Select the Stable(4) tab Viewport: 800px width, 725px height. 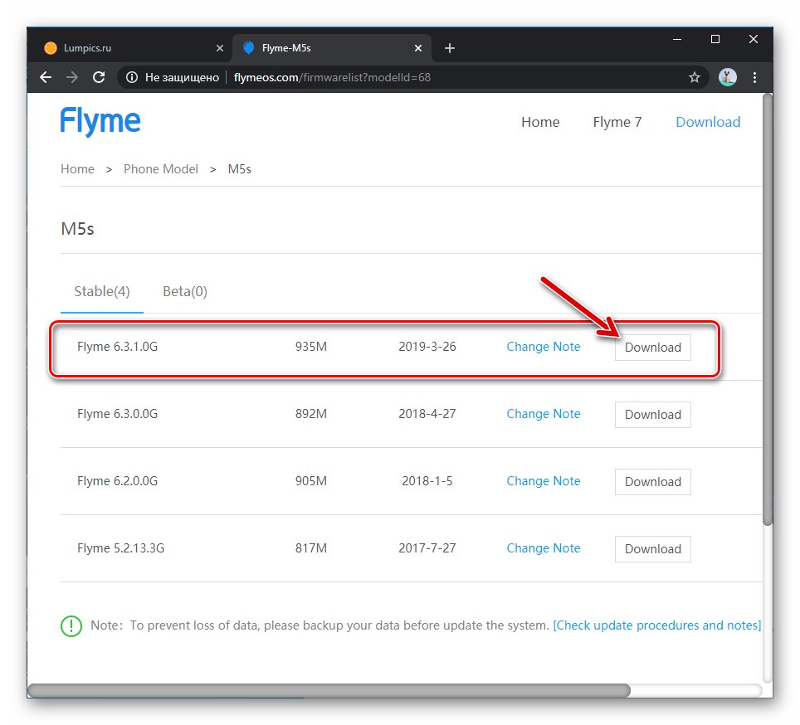click(x=101, y=291)
